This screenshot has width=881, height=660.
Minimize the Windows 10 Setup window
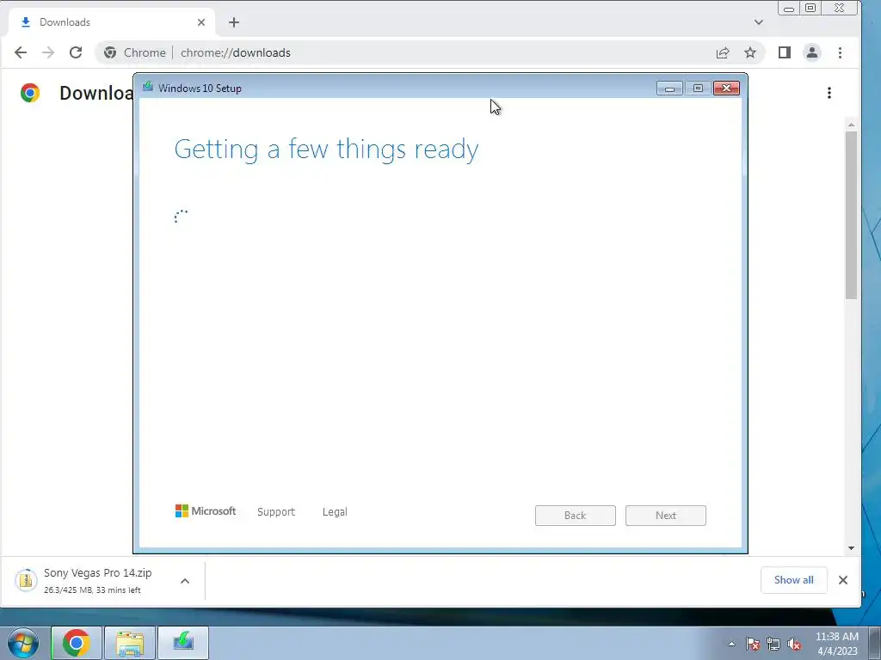coord(669,89)
